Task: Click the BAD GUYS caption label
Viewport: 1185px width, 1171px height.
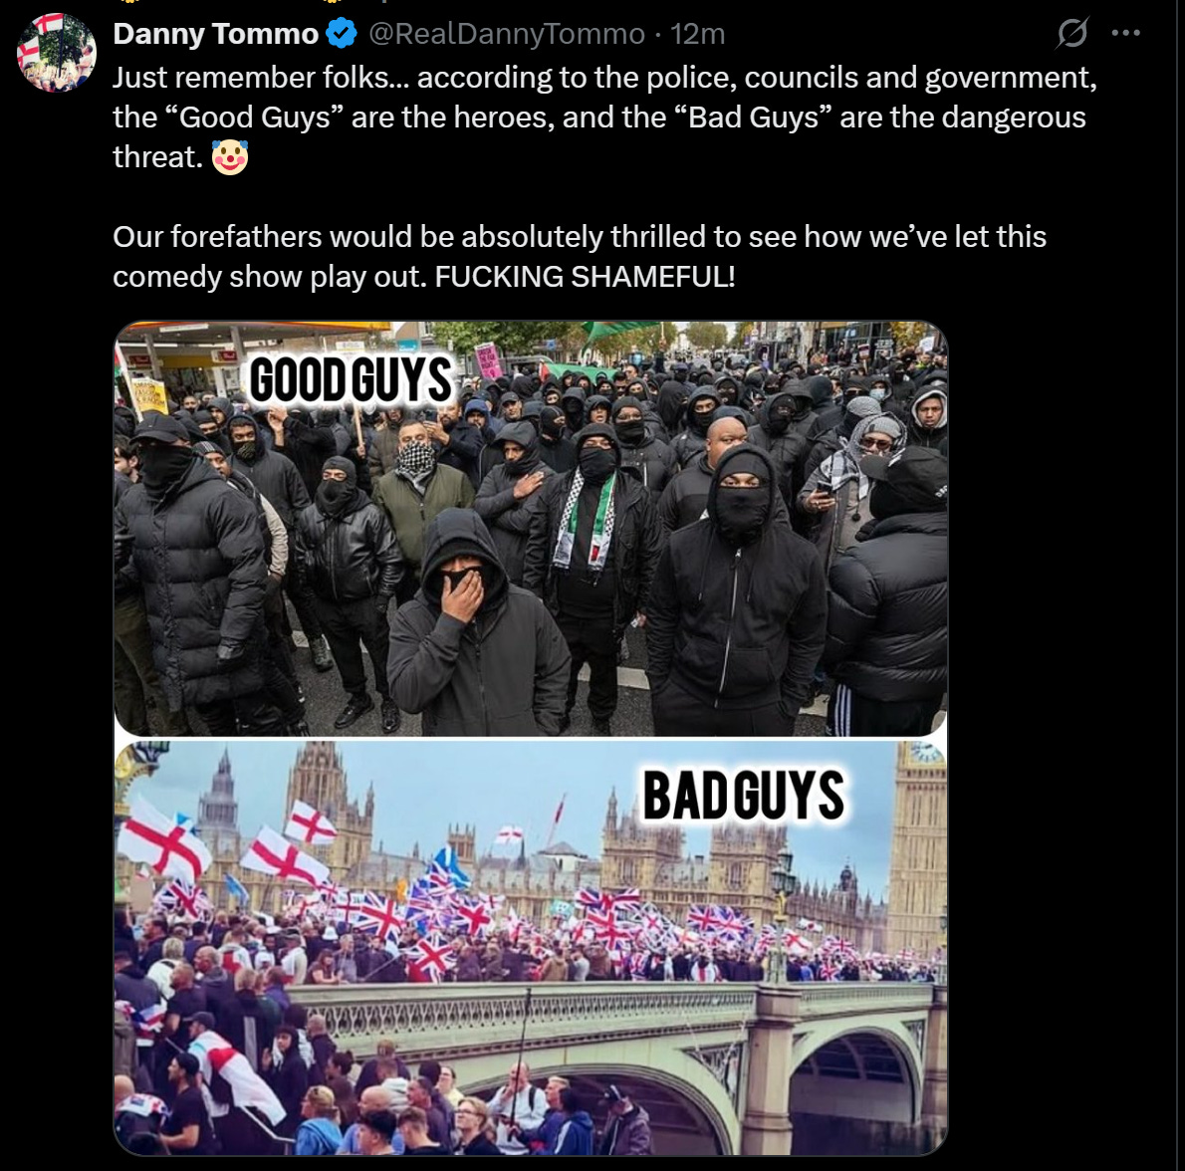Action: click(743, 796)
